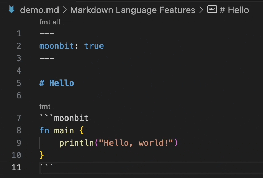The width and height of the screenshot is (263, 178).
Task: Place cursor on '# Hello' heading
Action: coord(56,83)
